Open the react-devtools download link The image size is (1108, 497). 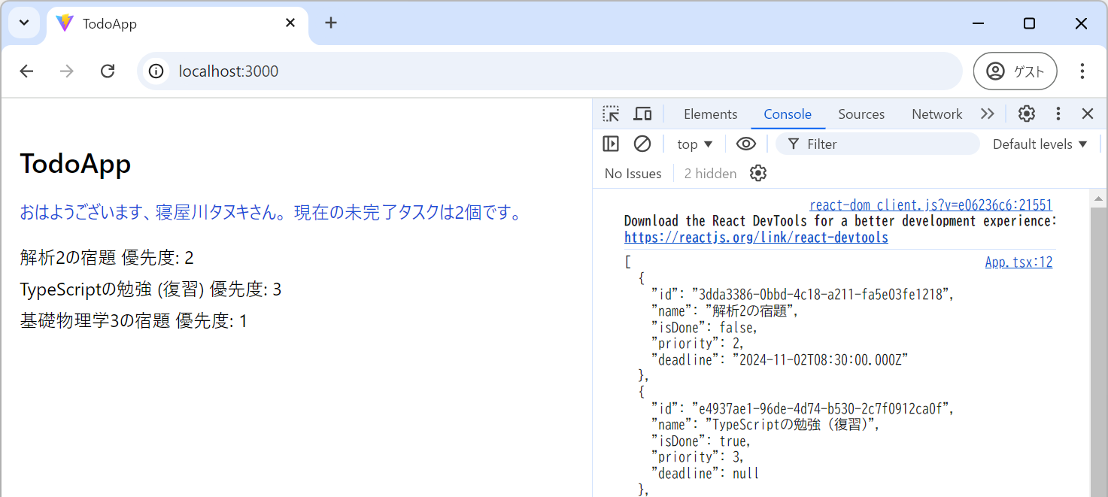tap(756, 238)
